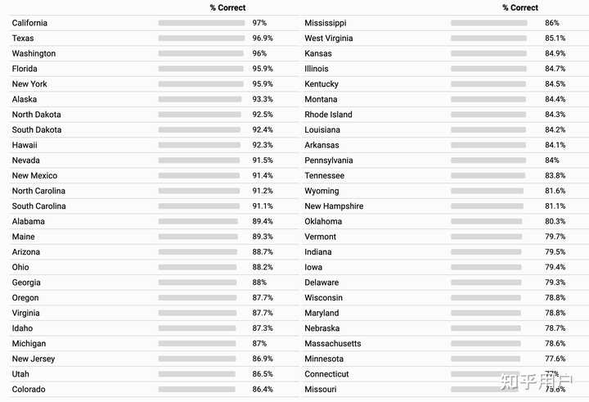Select the California row label
Screen dimensions: 589x402
click(29, 23)
